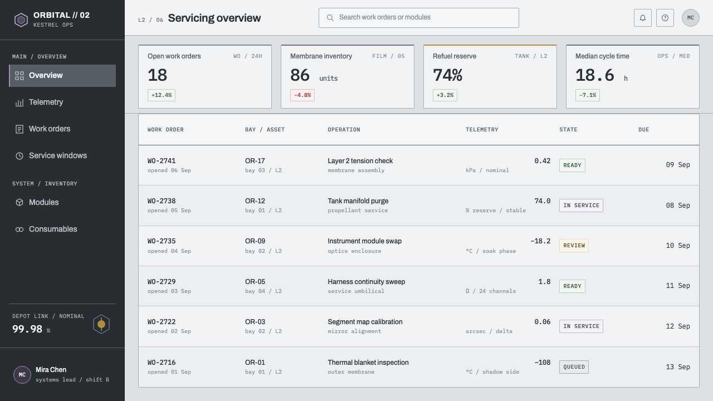Screen dimensions: 713x401
Task: Click the Overview grid icon in sidebar
Action: click(x=19, y=76)
